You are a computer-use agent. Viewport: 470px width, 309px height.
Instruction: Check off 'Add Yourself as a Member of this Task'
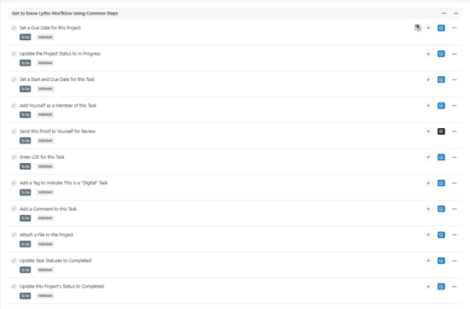pos(14,105)
